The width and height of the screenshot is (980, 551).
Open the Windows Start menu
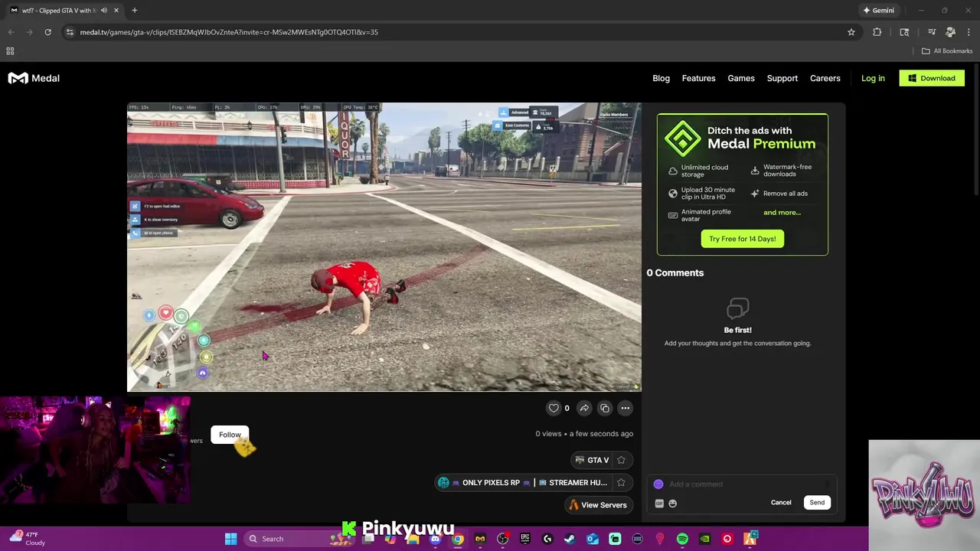(x=230, y=539)
